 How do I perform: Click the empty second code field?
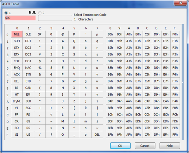tap(55, 18)
